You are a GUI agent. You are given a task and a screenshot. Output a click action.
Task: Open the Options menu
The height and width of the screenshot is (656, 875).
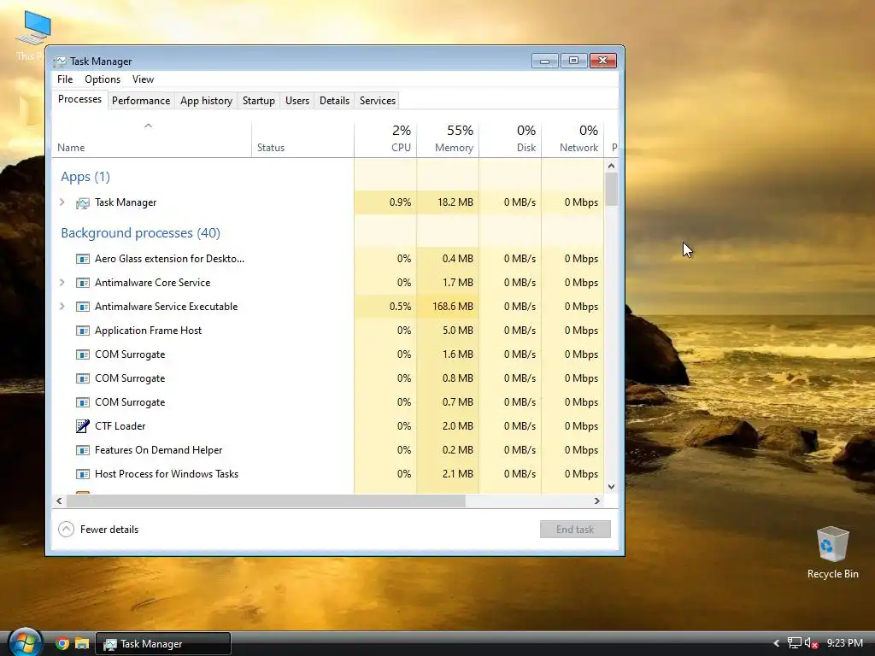click(103, 79)
